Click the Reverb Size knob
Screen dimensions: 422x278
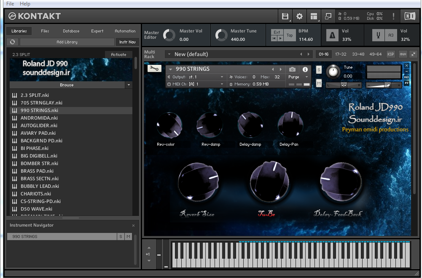(198, 182)
